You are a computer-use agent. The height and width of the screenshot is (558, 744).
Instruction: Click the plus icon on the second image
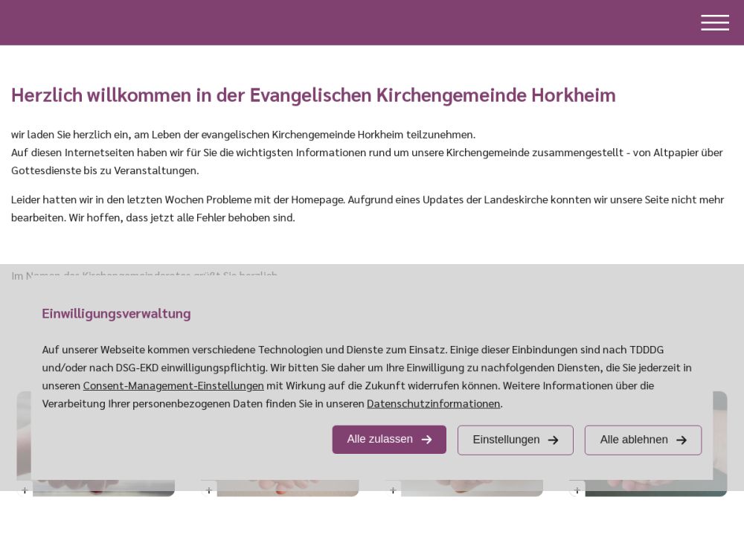point(209,490)
